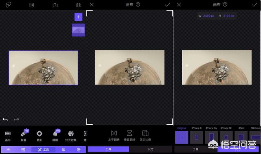Select the 恢复 restore tool
Viewport: 261px width, 154px height.
coord(24,135)
